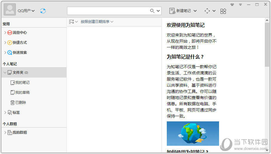
Task: Click the note scrollbar down arrow
Action: [x=267, y=150]
